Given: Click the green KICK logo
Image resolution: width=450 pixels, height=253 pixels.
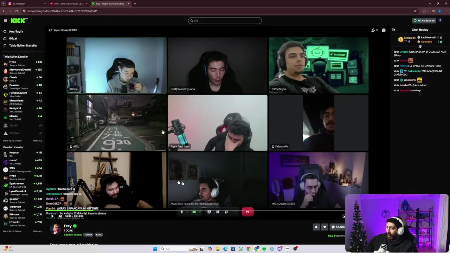Looking at the screenshot, I should [19, 21].
